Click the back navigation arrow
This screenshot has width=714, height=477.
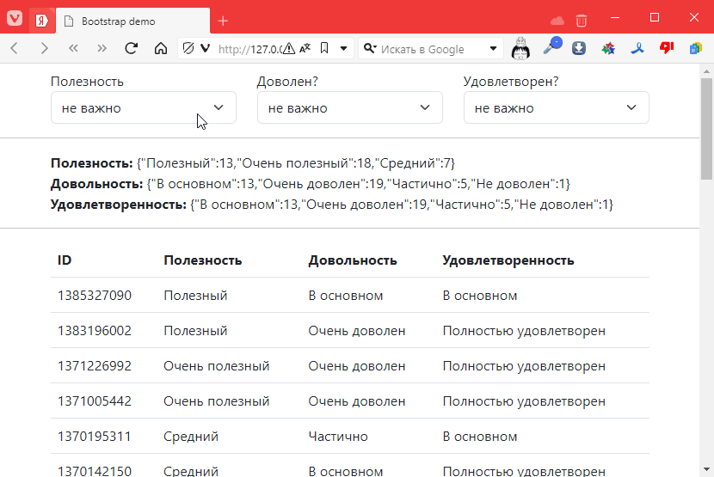pos(14,49)
